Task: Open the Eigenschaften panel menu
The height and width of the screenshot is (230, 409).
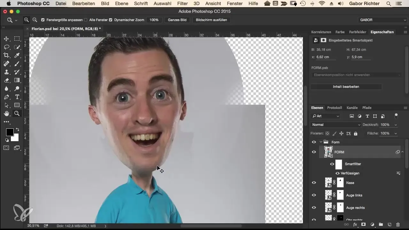Action: click(405, 32)
